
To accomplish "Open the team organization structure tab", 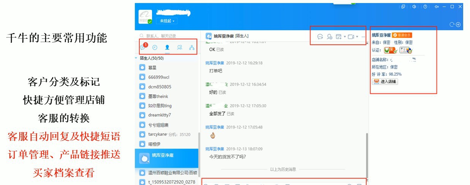I will coord(191,48).
